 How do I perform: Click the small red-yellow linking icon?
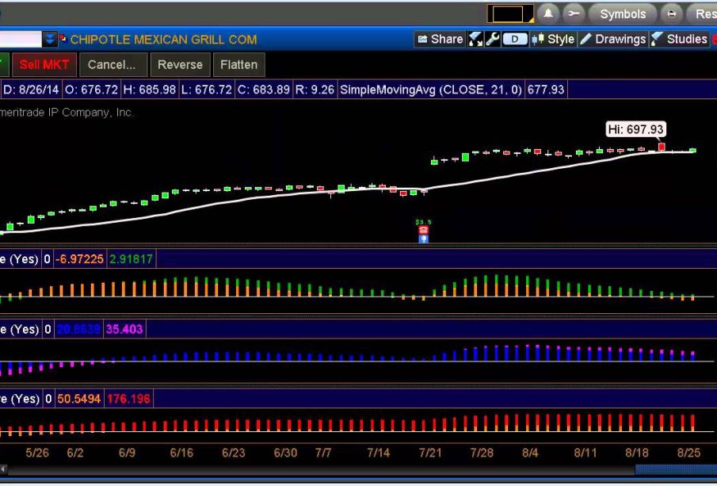[x=63, y=38]
